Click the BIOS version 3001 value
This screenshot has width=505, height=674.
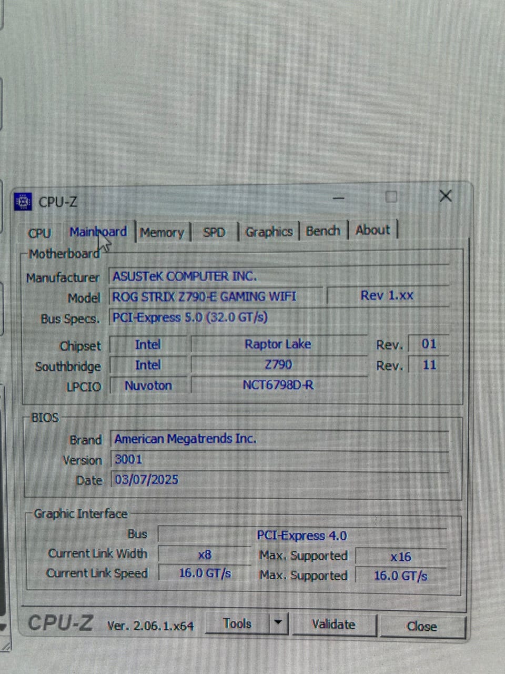(x=280, y=459)
